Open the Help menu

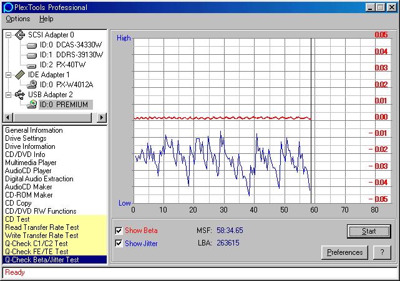tap(46, 19)
